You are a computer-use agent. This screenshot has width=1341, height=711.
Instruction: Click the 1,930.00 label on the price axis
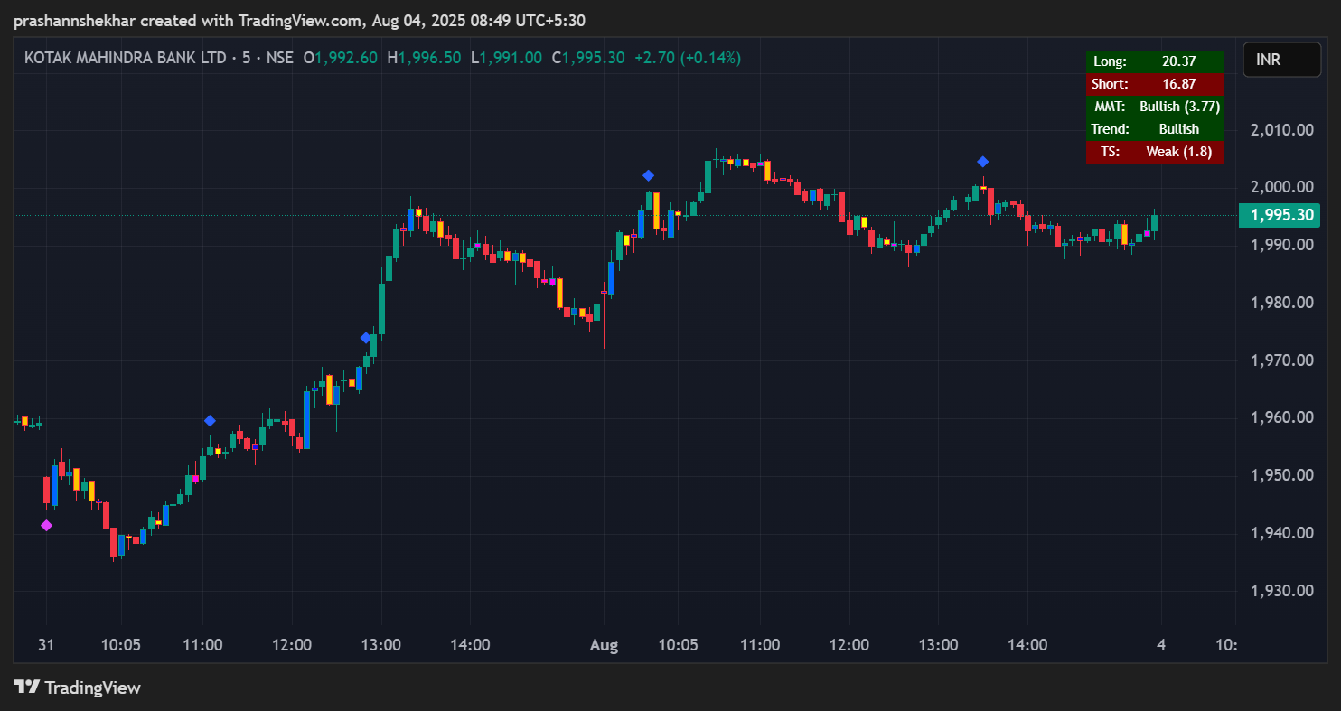coord(1281,591)
